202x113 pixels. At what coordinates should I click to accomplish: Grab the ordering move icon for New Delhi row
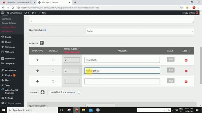(38, 60)
